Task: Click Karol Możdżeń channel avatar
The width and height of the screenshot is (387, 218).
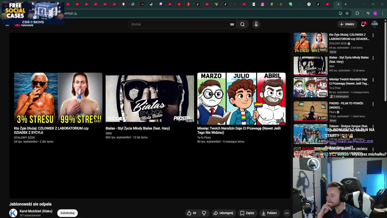Action: 13,213
